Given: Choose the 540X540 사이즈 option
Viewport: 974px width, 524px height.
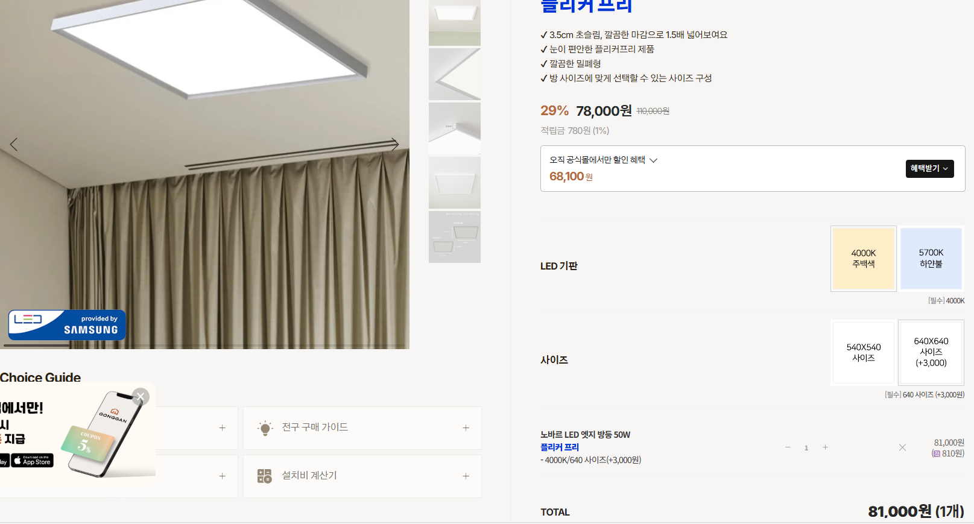Looking at the screenshot, I should pos(864,353).
